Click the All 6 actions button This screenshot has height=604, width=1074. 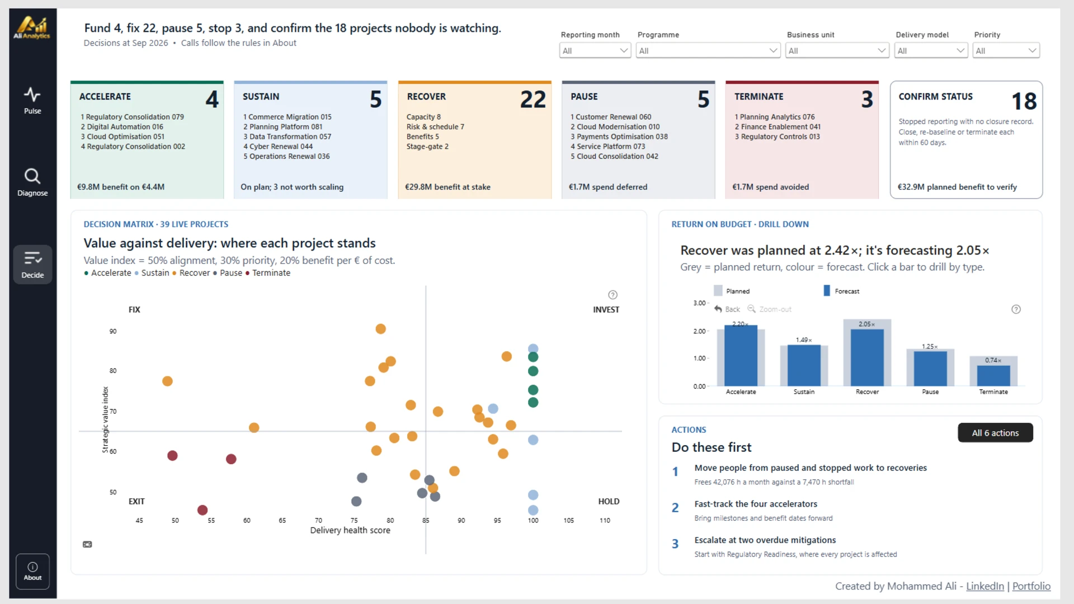[x=995, y=433]
